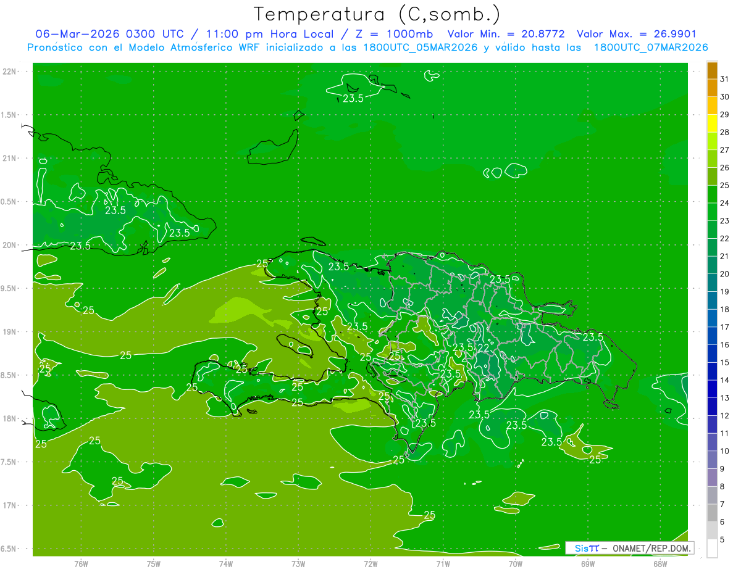Click value 29 on the color scale
Screen dimensions: 741x572
[x=724, y=115]
